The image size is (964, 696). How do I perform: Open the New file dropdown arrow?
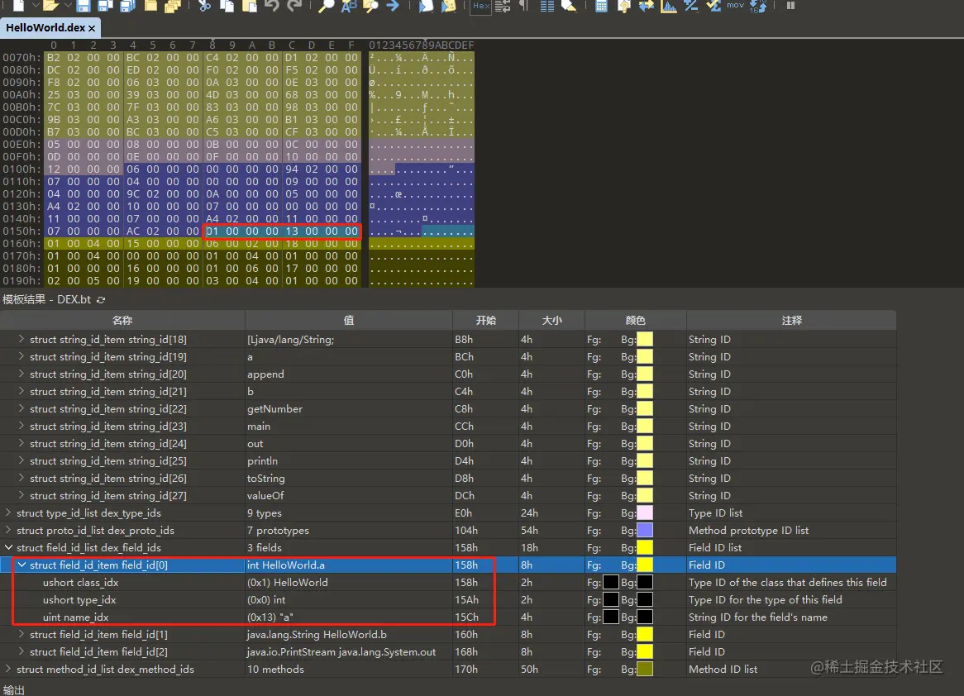click(35, 6)
